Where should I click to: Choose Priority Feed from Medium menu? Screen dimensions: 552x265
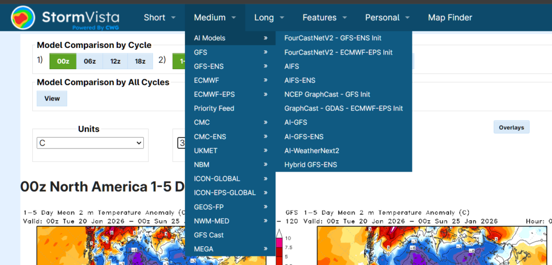click(214, 108)
